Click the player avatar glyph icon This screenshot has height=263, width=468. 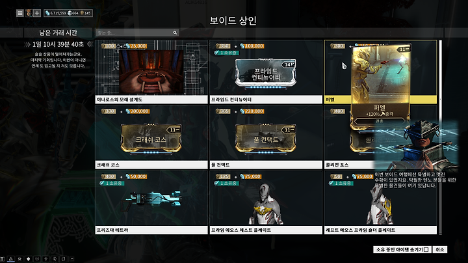[29, 13]
